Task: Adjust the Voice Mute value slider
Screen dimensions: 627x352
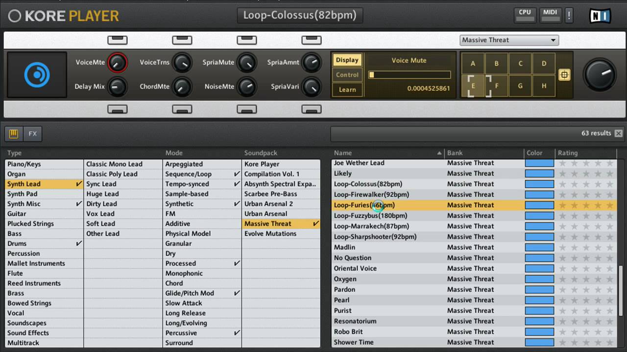Action: (410, 75)
